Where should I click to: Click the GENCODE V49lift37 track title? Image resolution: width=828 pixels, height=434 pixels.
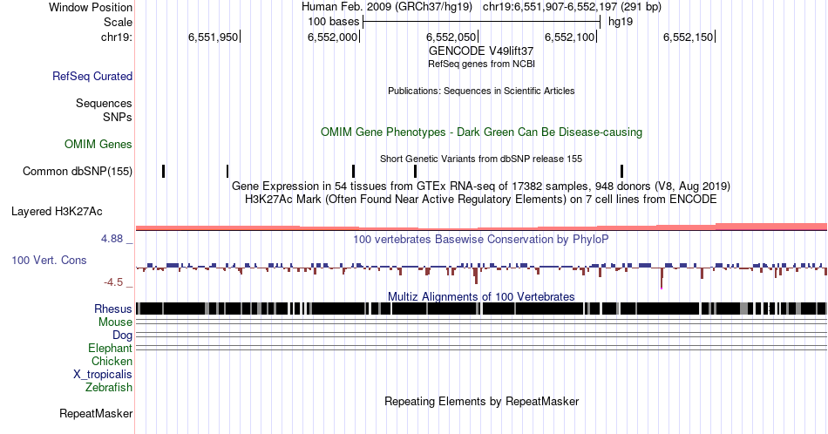[481, 51]
